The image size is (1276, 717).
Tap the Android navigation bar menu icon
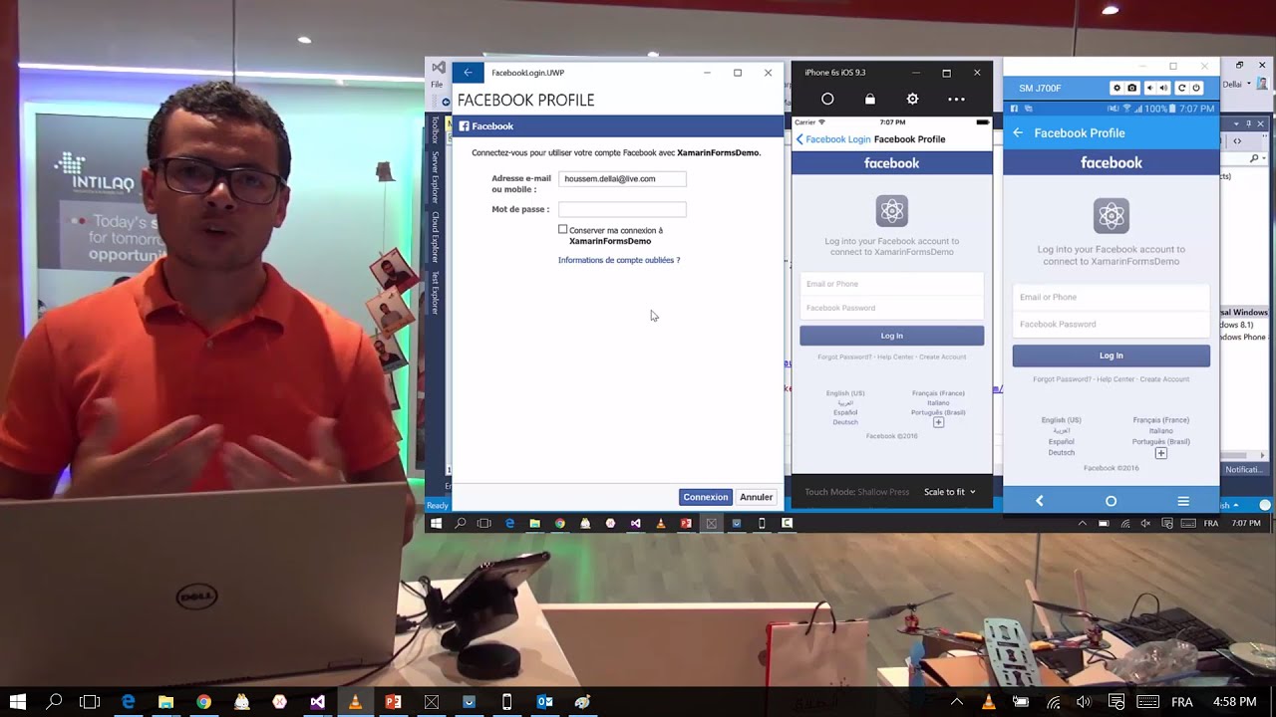click(1183, 501)
